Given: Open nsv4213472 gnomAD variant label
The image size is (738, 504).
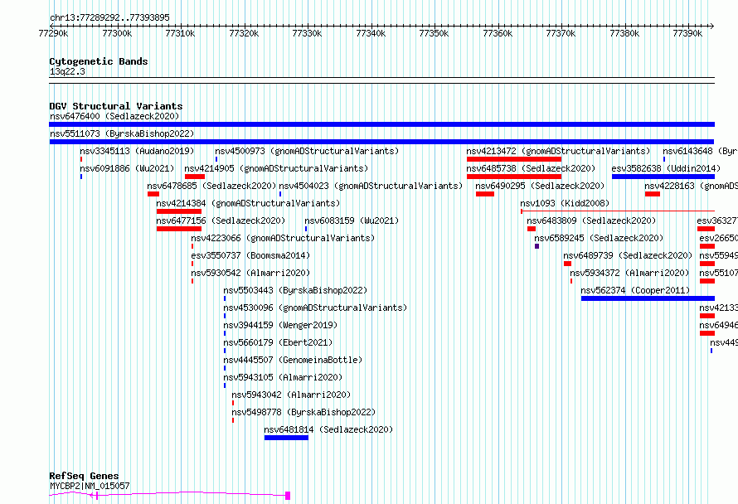Looking at the screenshot, I should point(558,151).
